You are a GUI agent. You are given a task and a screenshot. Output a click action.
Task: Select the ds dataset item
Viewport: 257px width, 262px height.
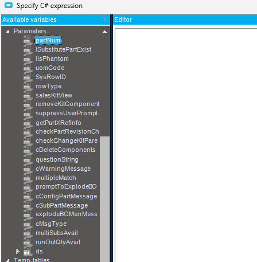coord(39,251)
